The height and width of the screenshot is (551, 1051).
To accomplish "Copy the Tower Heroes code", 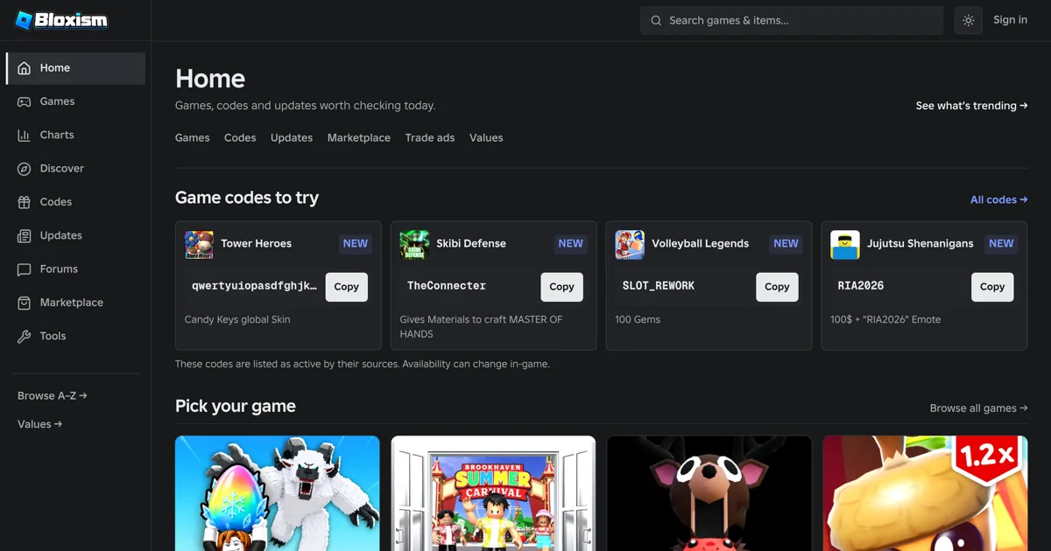I will [347, 287].
